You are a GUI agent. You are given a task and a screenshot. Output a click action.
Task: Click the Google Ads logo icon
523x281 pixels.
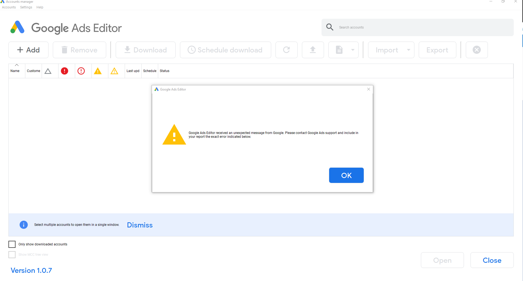pyautogui.click(x=17, y=27)
